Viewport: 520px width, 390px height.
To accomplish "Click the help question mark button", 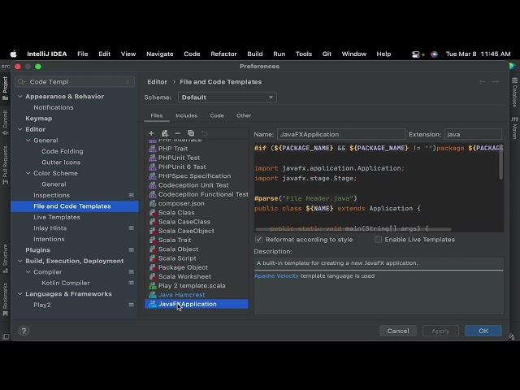I will [24, 331].
